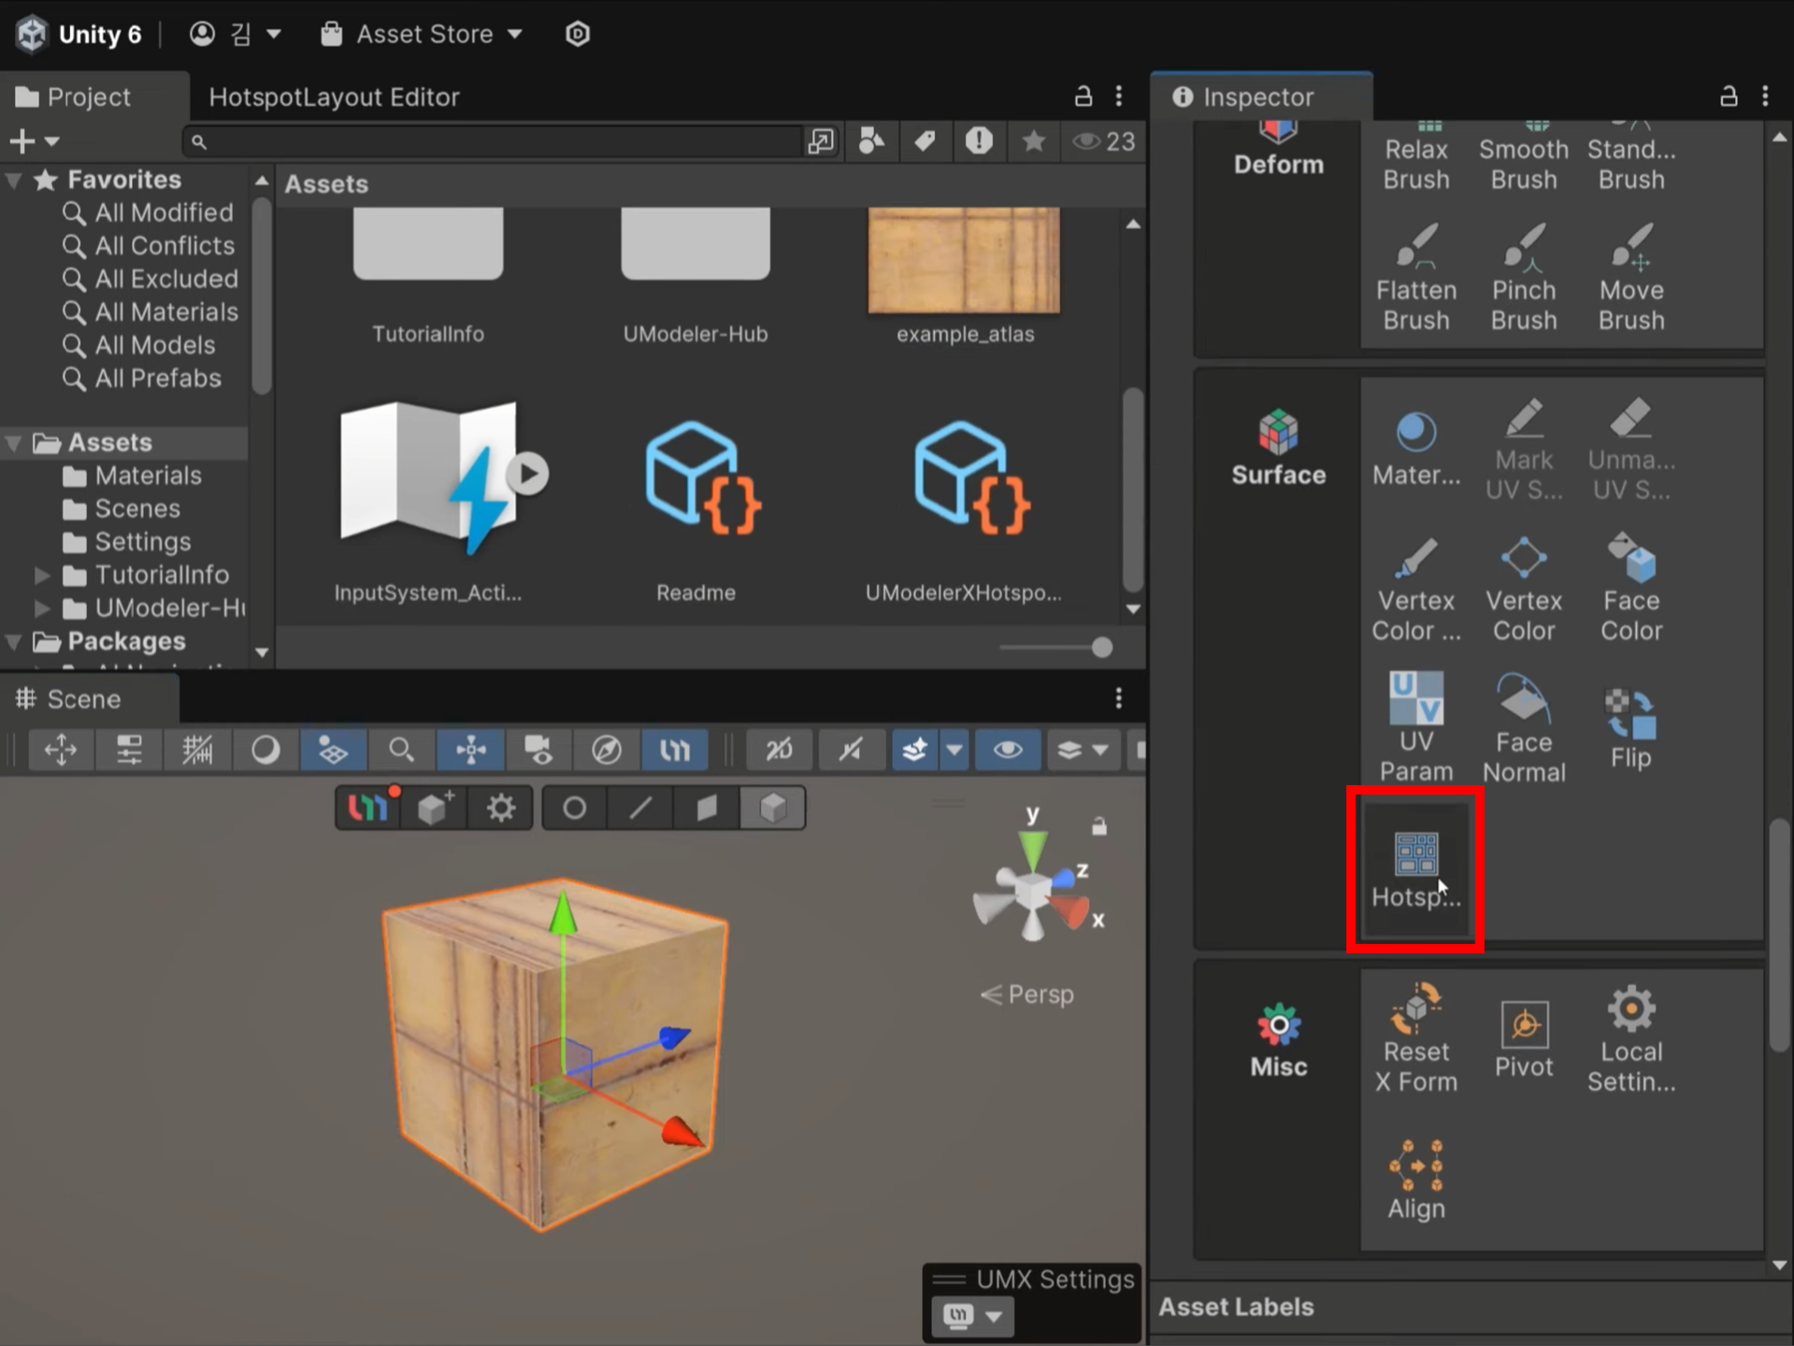Click the Persp projection label
The width and height of the screenshot is (1794, 1346).
tap(1027, 995)
